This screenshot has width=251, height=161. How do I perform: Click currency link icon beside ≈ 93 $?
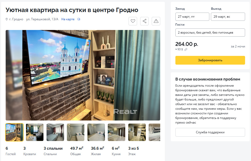pyautogui.click(x=186, y=49)
